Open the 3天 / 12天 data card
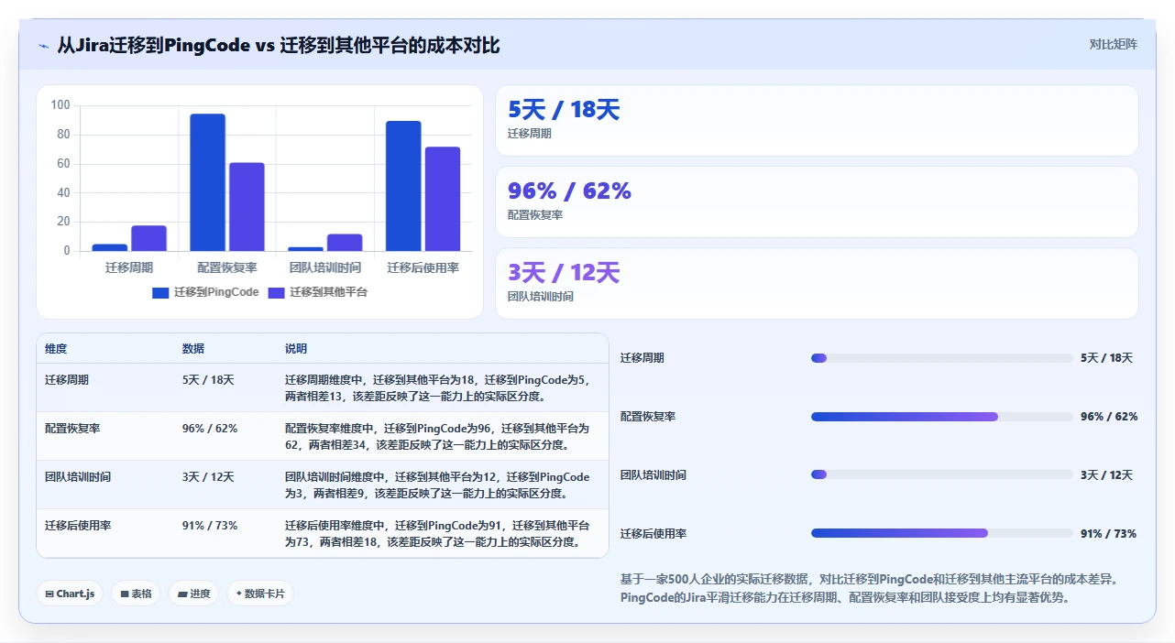This screenshot has height=643, width=1175. (817, 283)
